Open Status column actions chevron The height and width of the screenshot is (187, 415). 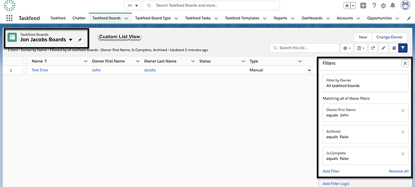tap(243, 61)
